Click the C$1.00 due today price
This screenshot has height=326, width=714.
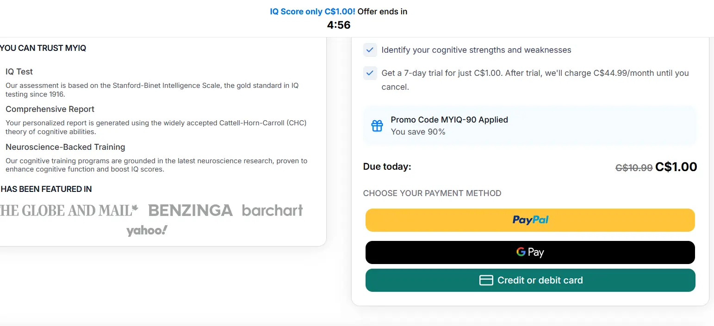[676, 167]
